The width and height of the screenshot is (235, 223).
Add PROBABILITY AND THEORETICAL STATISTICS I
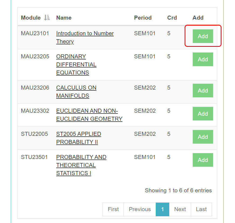(203, 160)
